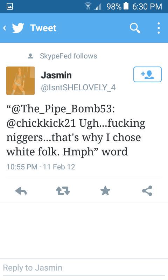Click the 10:55 PM · 11 Feb 12 timestamp
The image size is (168, 280).
coord(41,167)
